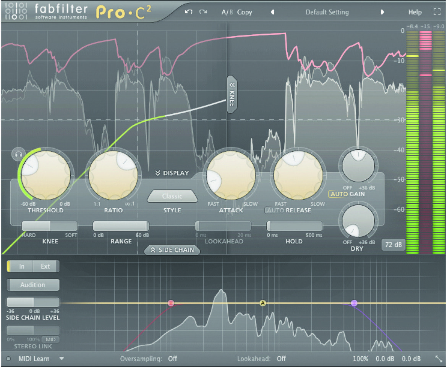
Task: Toggle the A/B state switch
Action: (227, 12)
